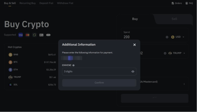Select SOL in Hot Cryptos list
This screenshot has height=112, width=197.
(x=32, y=85)
